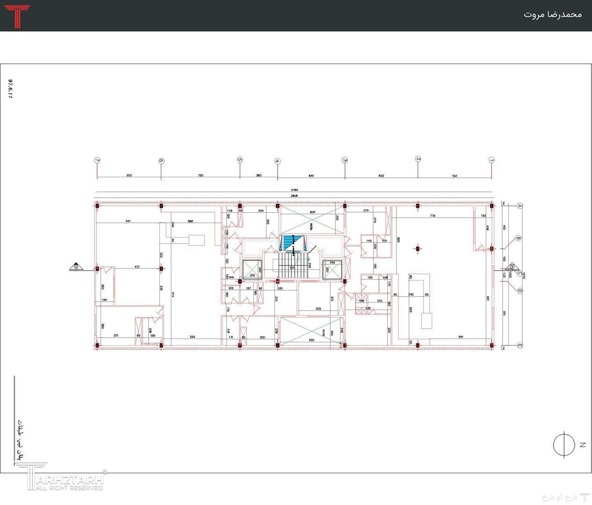Click grid axis bubble number 1

click(x=491, y=160)
